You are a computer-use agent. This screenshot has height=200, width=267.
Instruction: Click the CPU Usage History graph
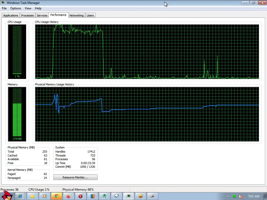pyautogui.click(x=147, y=52)
